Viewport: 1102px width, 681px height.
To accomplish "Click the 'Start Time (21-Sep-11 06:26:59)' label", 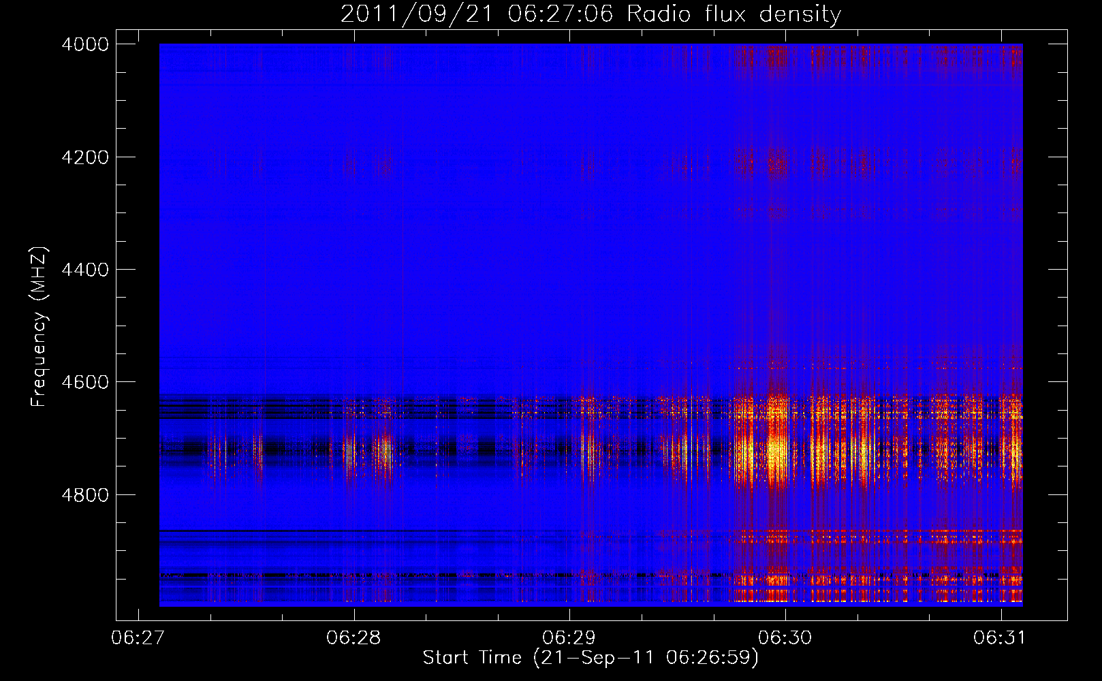I will (591, 658).
